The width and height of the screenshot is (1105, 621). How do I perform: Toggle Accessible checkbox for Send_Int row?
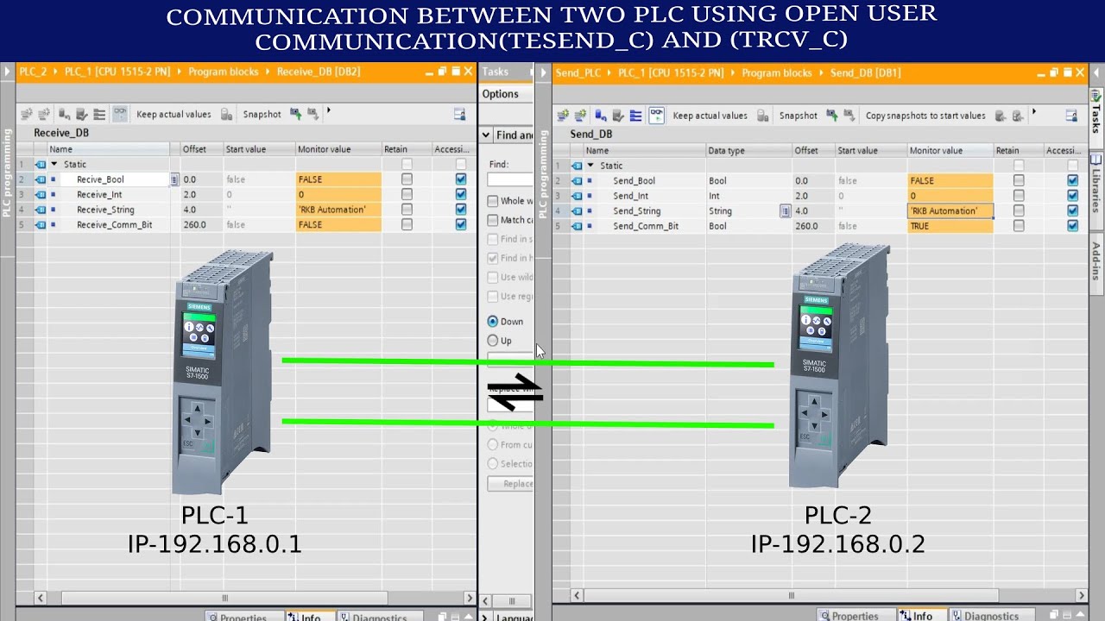(x=1072, y=196)
